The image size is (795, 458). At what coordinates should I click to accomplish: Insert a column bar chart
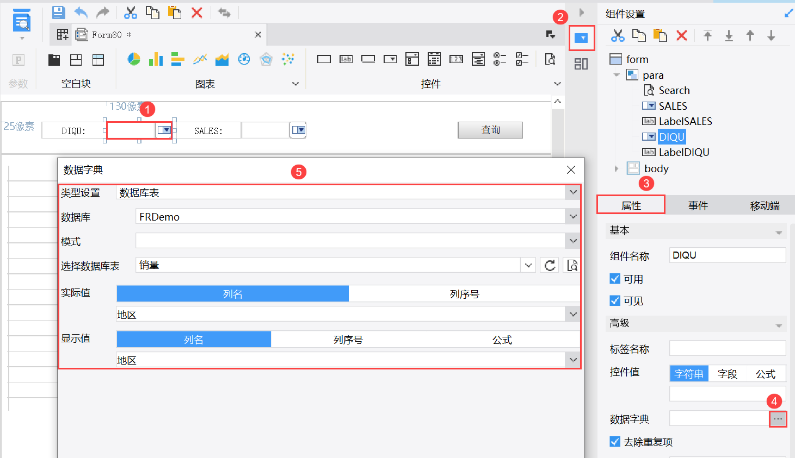156,59
